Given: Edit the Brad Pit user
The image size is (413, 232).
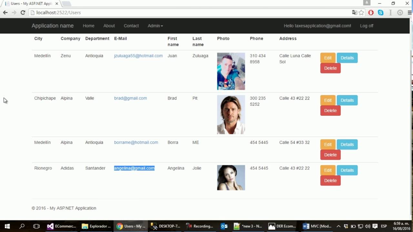Looking at the screenshot, I should (x=328, y=100).
